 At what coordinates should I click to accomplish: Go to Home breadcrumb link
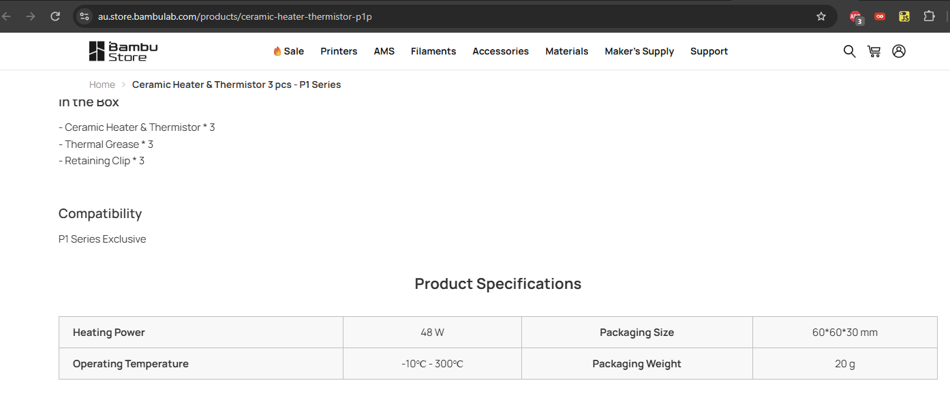(x=102, y=84)
